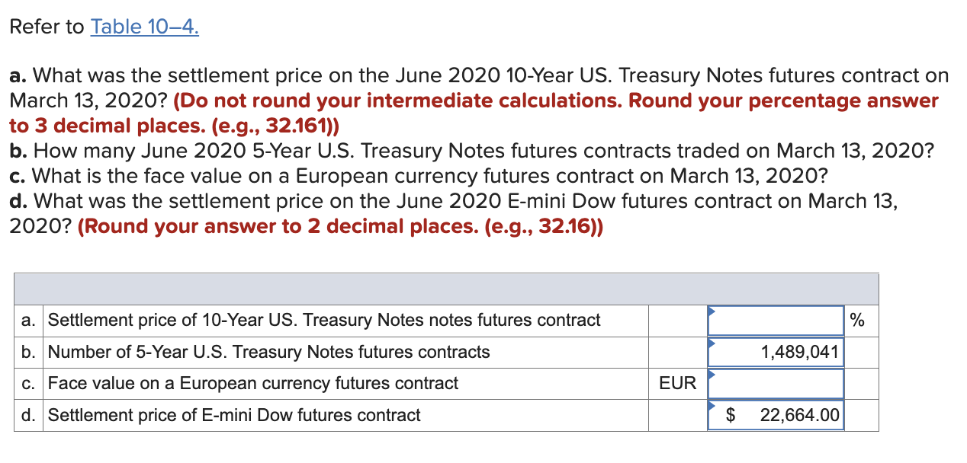The image size is (967, 463).
Task: Select the "a." row letter cell
Action: 28,321
